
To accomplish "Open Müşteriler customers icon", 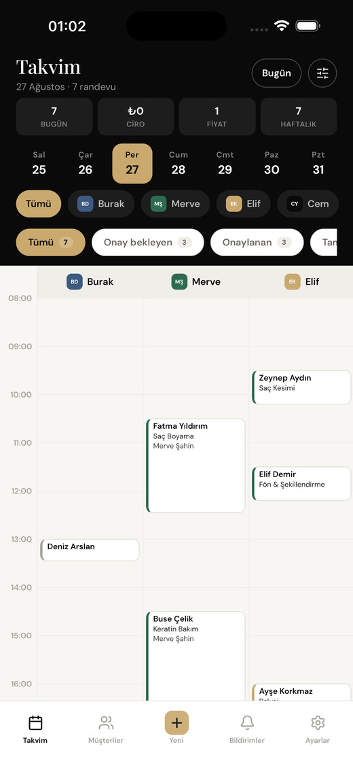I will click(106, 722).
